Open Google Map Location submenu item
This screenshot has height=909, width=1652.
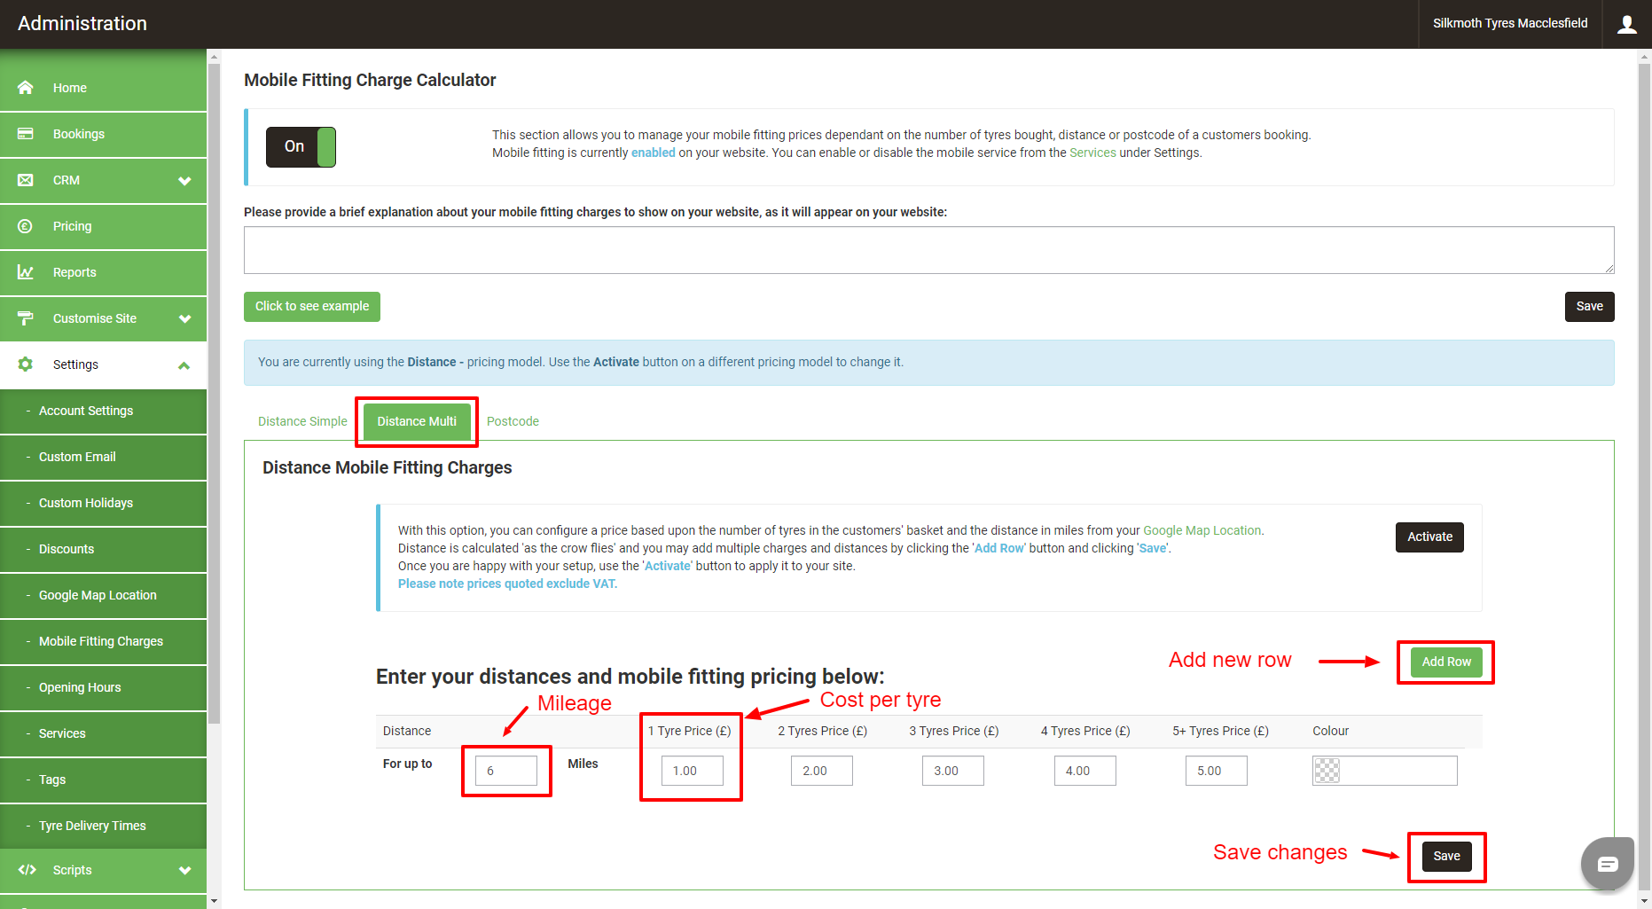tap(103, 595)
